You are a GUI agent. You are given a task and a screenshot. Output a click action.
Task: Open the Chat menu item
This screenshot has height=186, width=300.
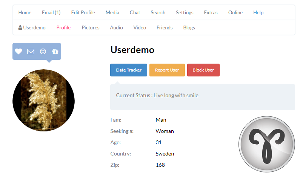(x=135, y=12)
